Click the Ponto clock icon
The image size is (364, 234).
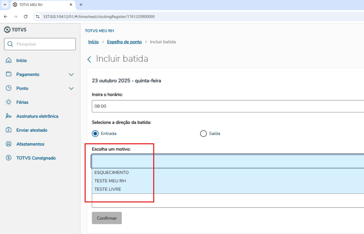click(8, 88)
